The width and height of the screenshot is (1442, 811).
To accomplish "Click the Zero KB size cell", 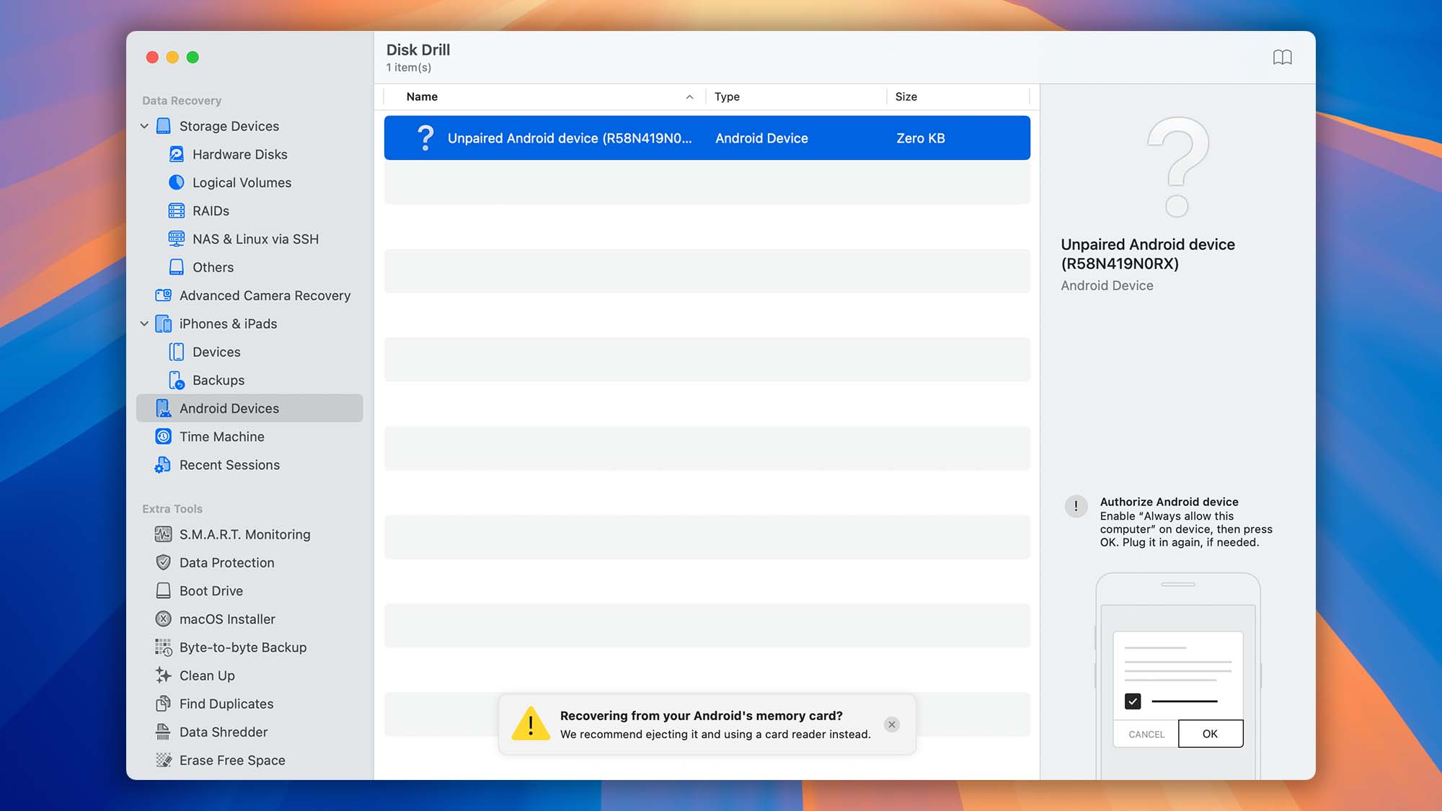I will [x=920, y=138].
